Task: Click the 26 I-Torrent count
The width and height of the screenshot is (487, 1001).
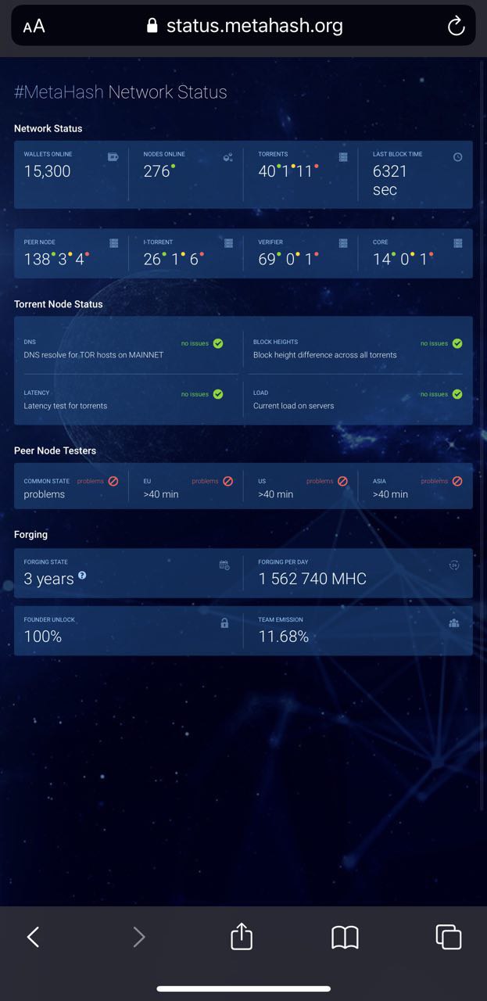Action: coord(152,259)
